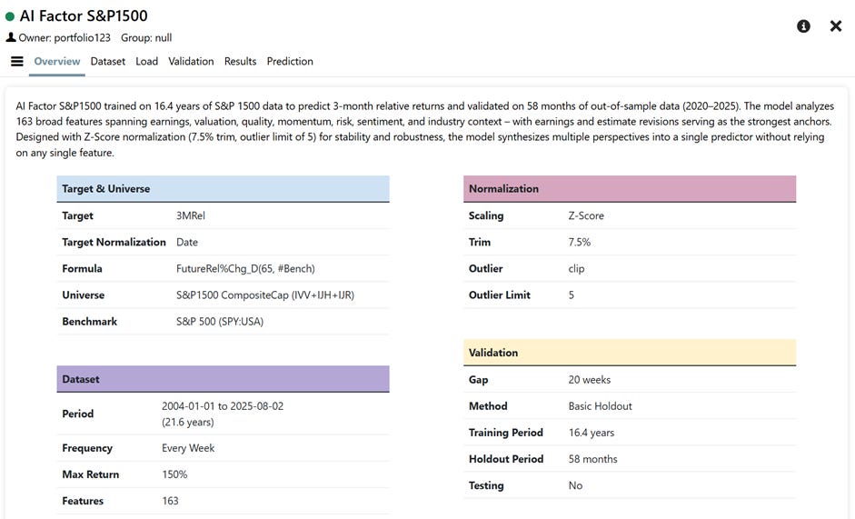Click the Basic Holdout method value
The width and height of the screenshot is (855, 519).
(x=600, y=406)
